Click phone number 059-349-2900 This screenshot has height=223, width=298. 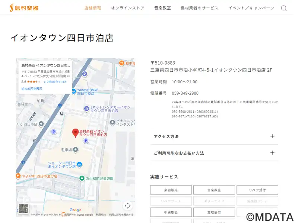[x=185, y=93]
